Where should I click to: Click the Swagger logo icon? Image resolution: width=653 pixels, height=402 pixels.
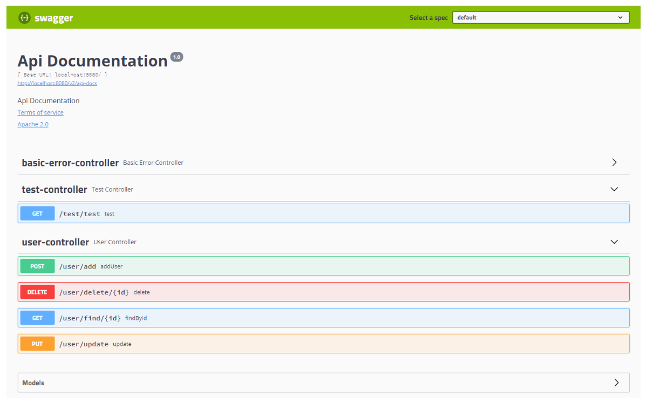[24, 18]
